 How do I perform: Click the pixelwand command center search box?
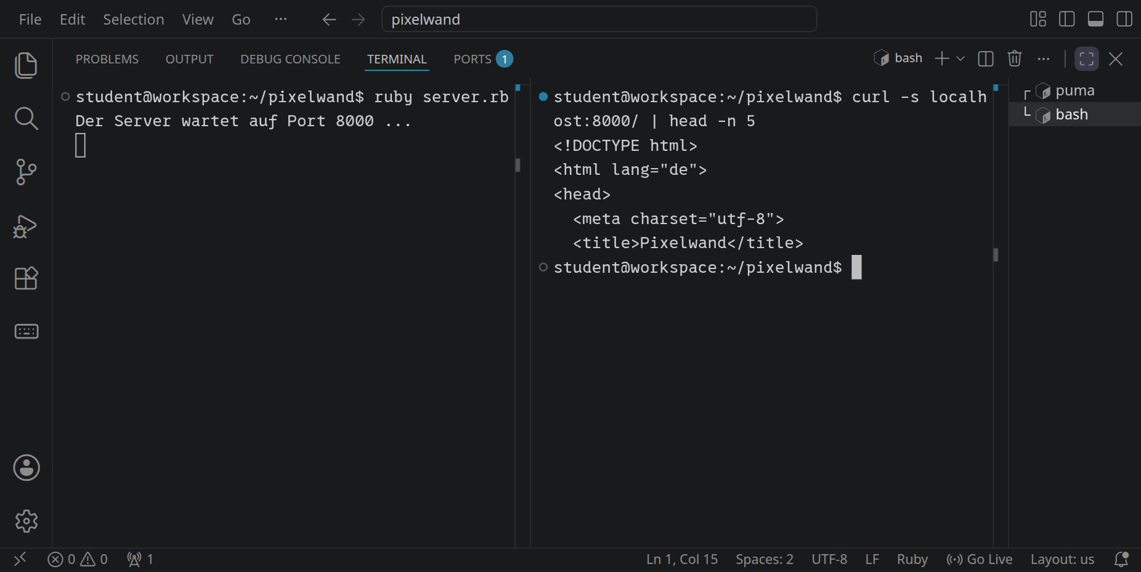(x=599, y=19)
